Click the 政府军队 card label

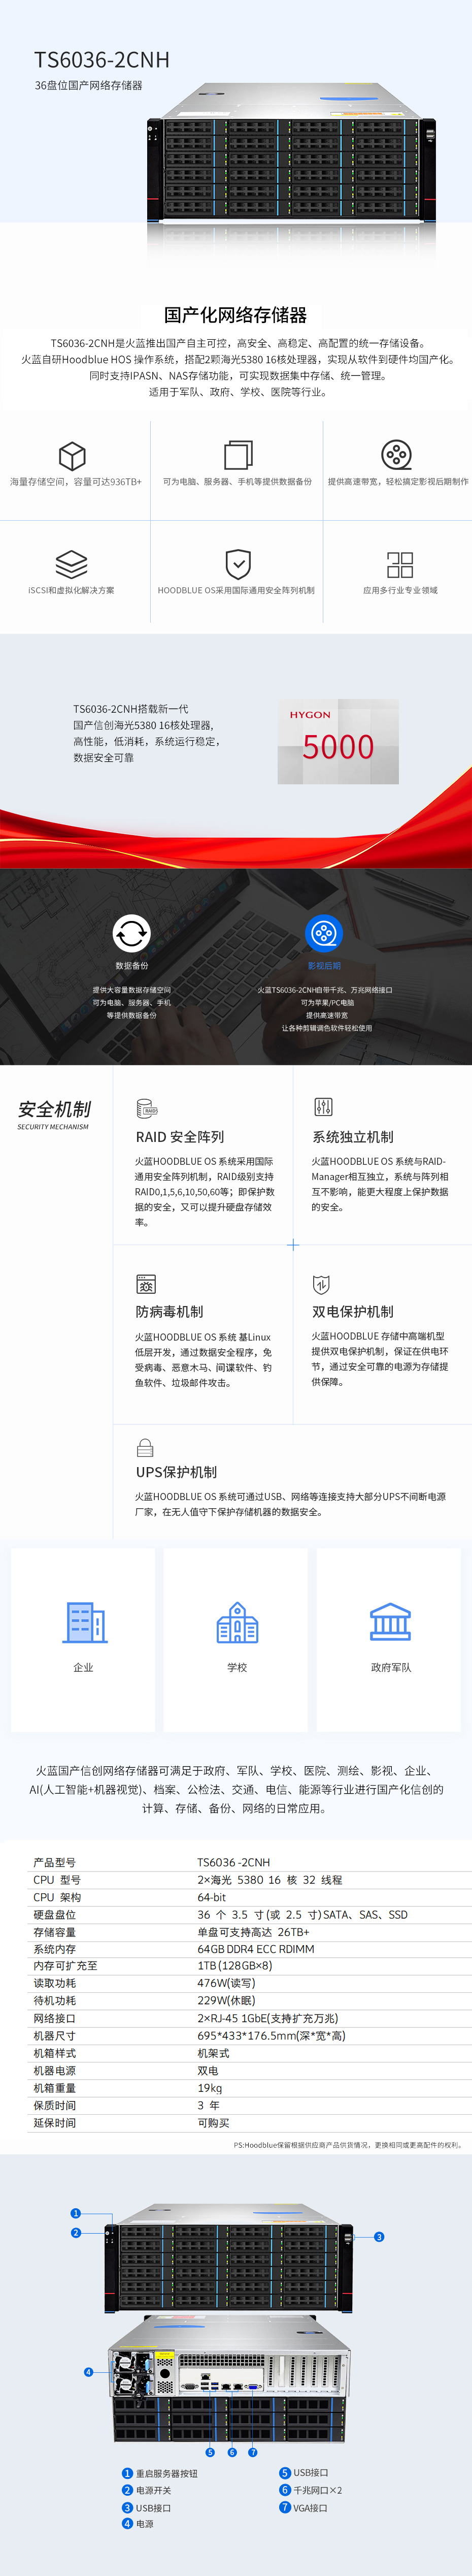click(391, 1667)
